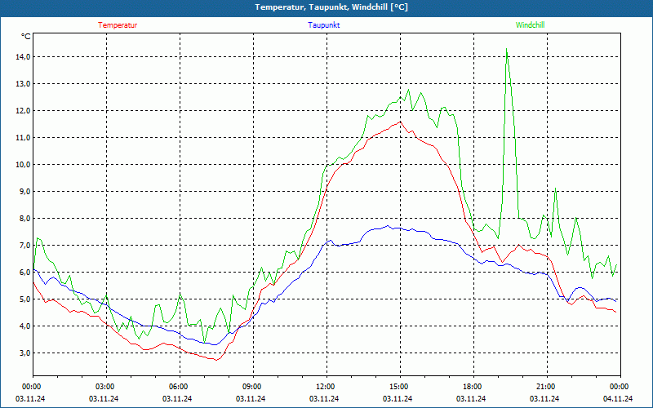Click the 5,0 y-axis value label
653x408 pixels.
[22, 299]
